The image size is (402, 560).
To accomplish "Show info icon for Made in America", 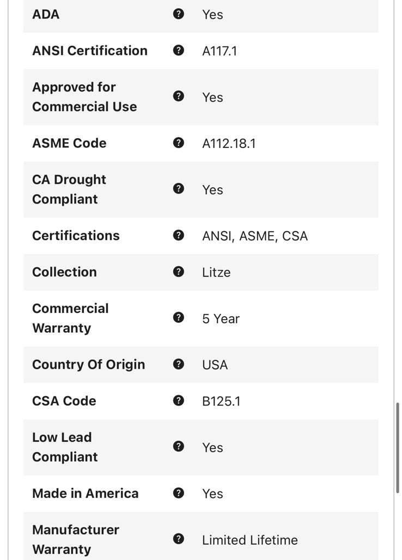I will coord(178,493).
